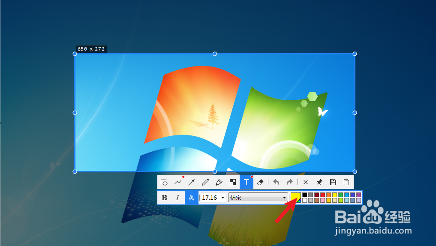Open the font size dropdown 17.16
Viewport: 436px width, 246px height.
pyautogui.click(x=213, y=198)
